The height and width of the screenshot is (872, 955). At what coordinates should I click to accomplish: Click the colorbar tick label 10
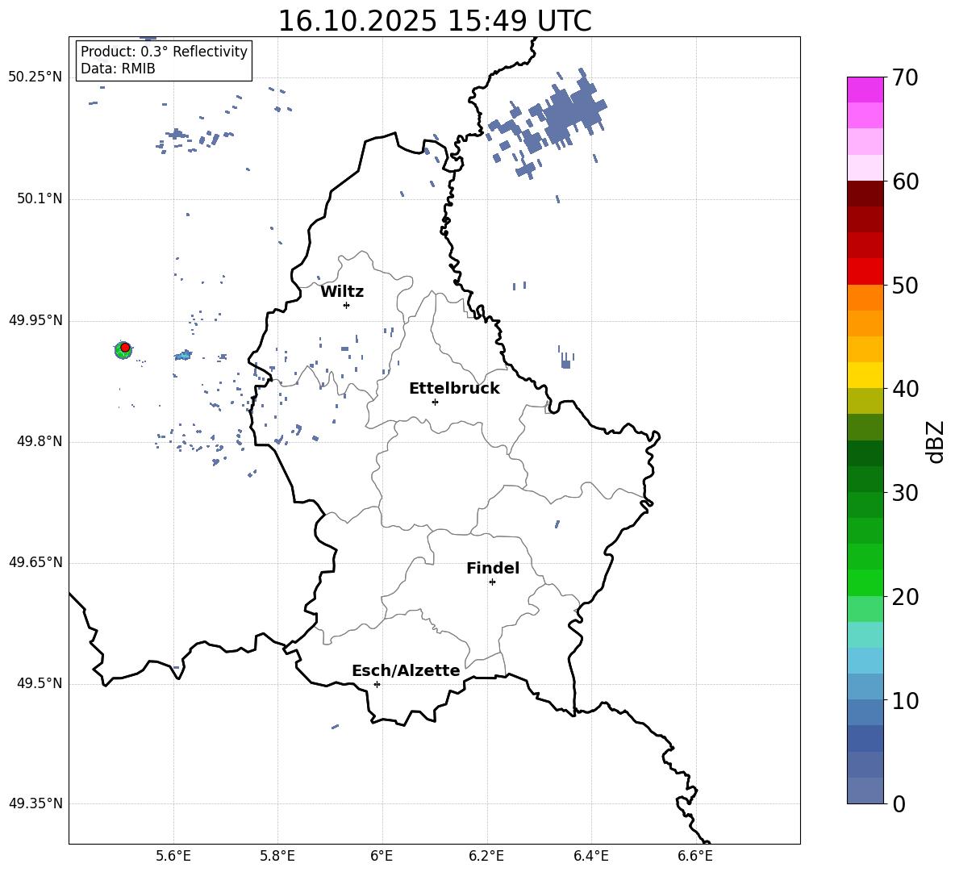tap(905, 700)
